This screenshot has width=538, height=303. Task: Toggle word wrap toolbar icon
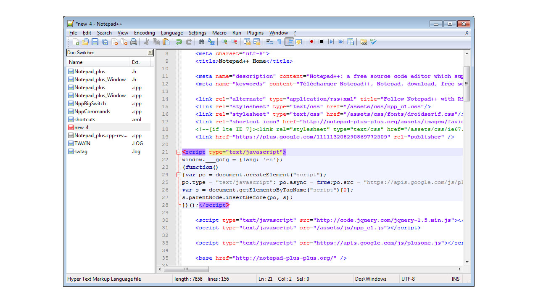coord(269,42)
